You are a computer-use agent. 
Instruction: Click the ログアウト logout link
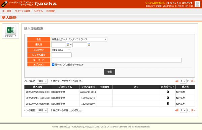187,3
